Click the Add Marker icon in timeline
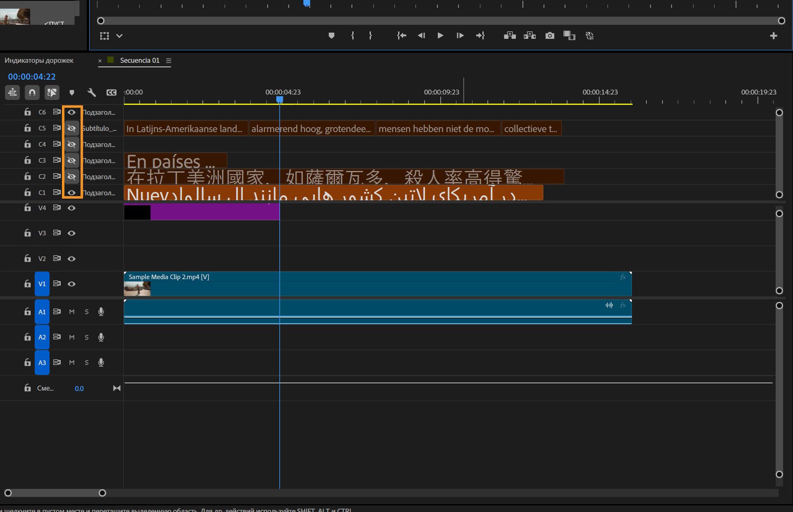 [72, 92]
